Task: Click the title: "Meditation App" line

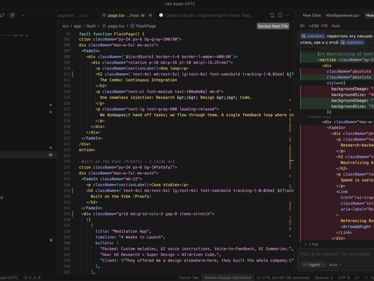Action: (x=123, y=231)
